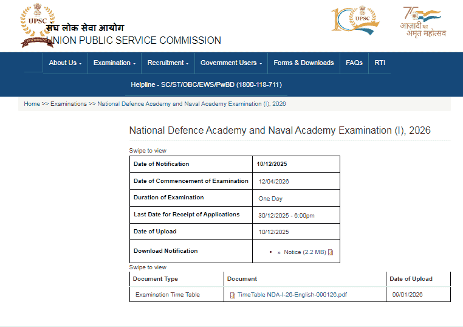Click the first Swipe to view label
Viewport: 463px width, 327px height.
click(x=148, y=151)
